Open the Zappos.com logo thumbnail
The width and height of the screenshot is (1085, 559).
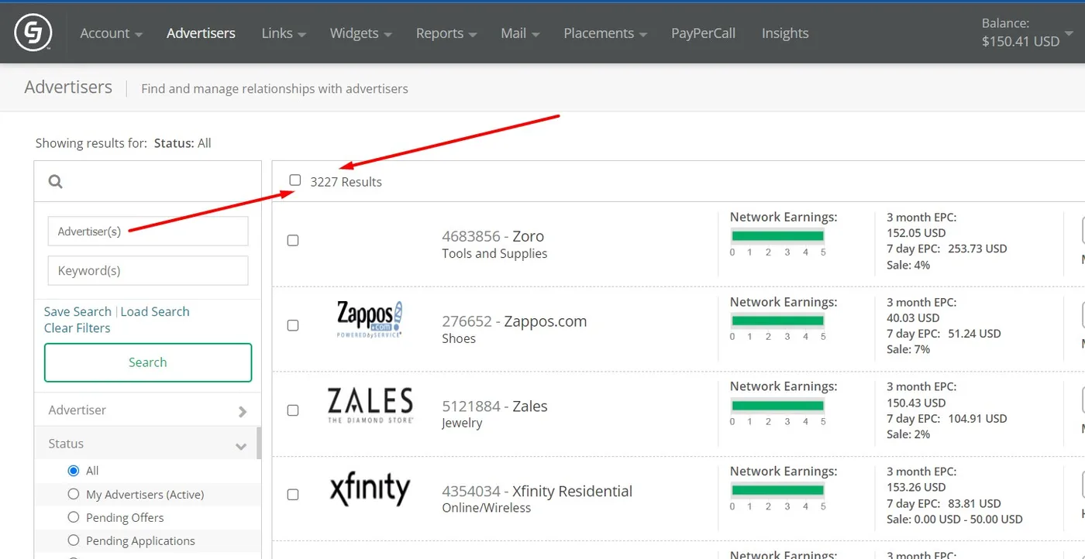pos(370,319)
